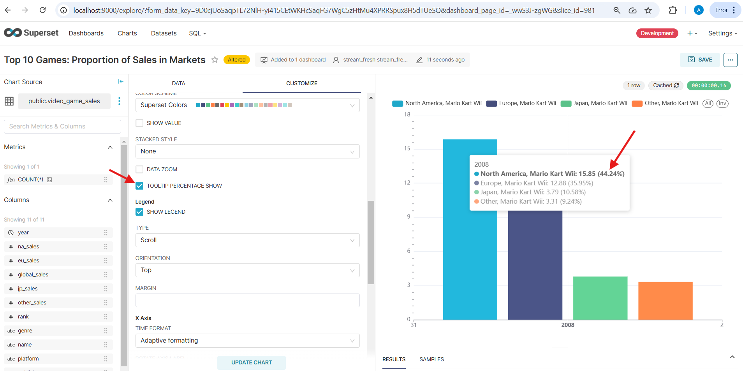
Task: Click the customize panel scrollbar thumb
Action: point(371,242)
